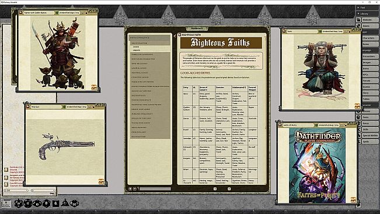380x214 pixels.
Task: Select Cover entry in reference index
Action: pos(136,47)
